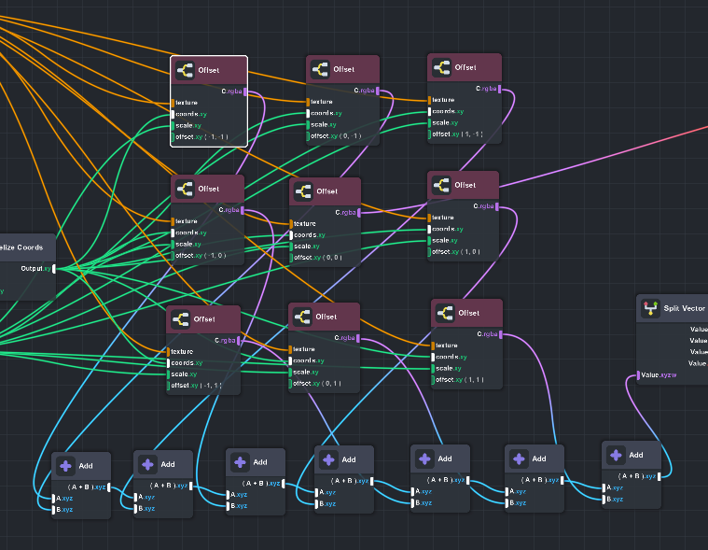Image resolution: width=708 pixels, height=550 pixels.
Task: Click the 'B.xyz' label on the second Add node
Action: 146,508
